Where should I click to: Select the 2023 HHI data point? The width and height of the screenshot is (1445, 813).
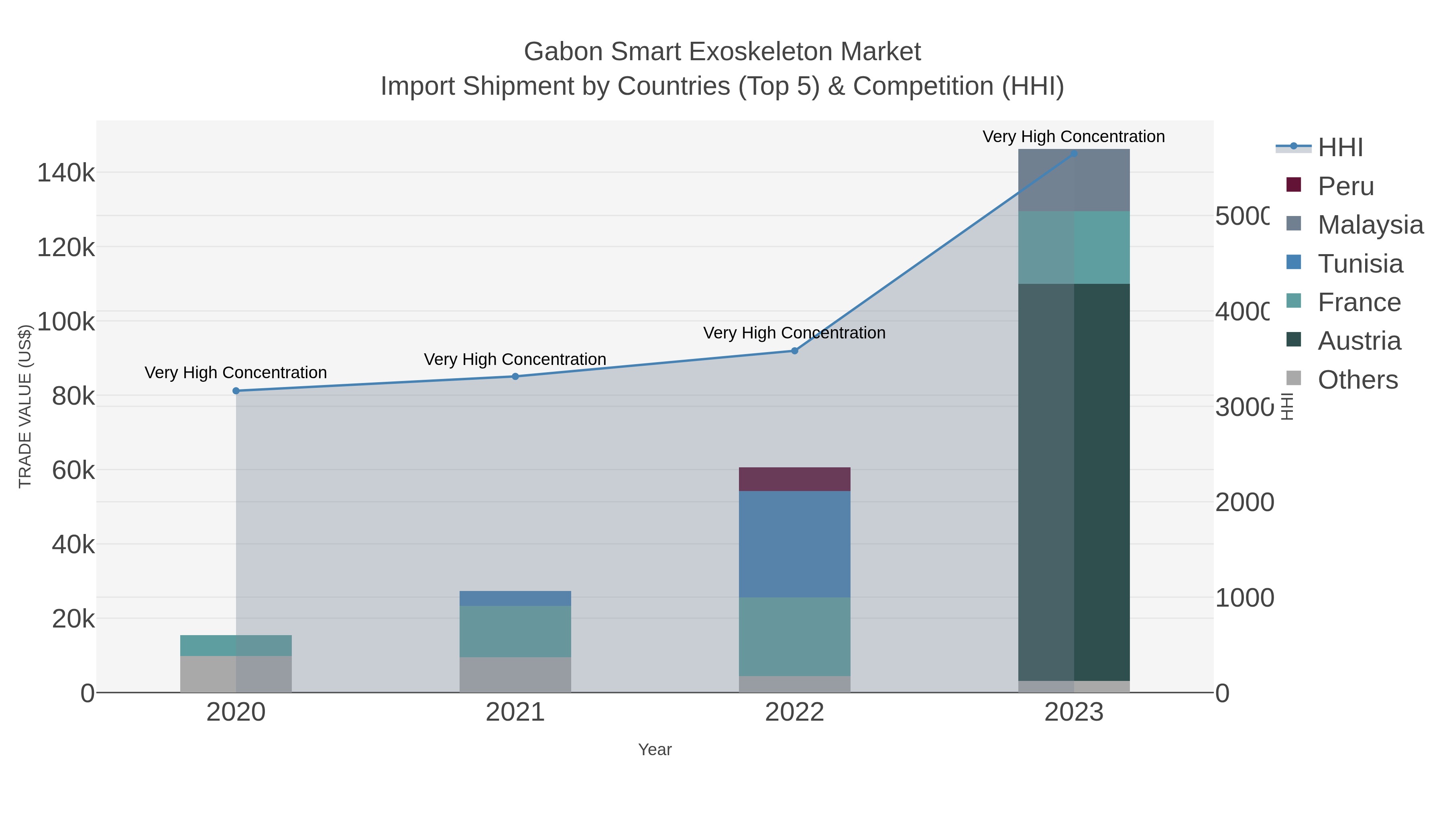[x=1074, y=154]
